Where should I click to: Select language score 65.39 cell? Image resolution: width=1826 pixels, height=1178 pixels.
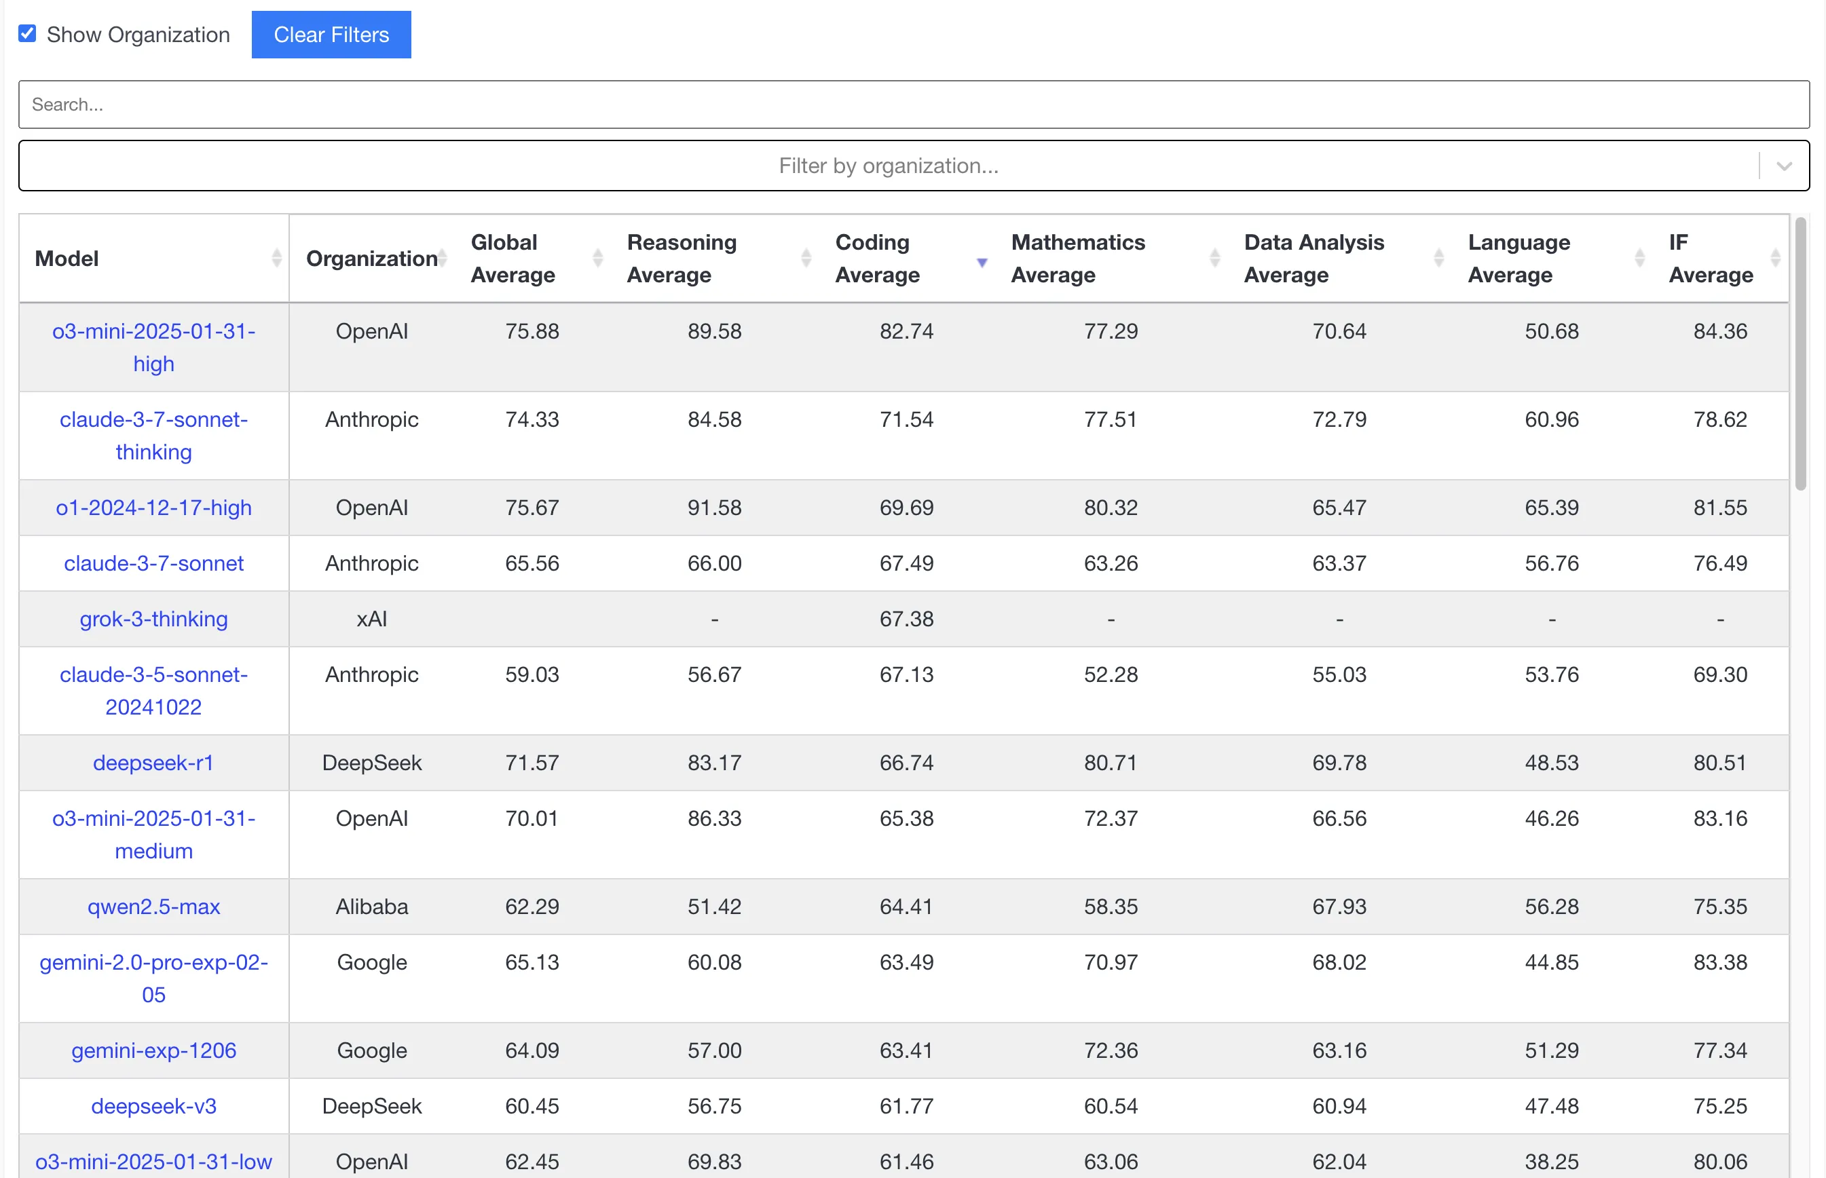pyautogui.click(x=1551, y=507)
